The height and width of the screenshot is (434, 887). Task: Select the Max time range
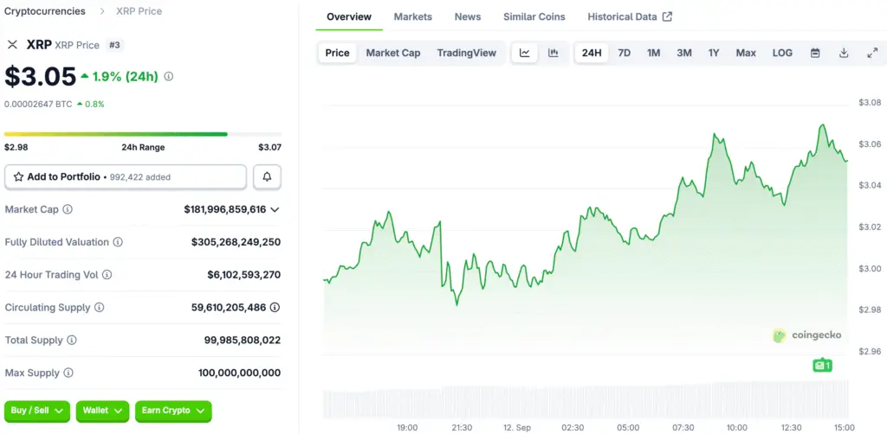point(746,53)
